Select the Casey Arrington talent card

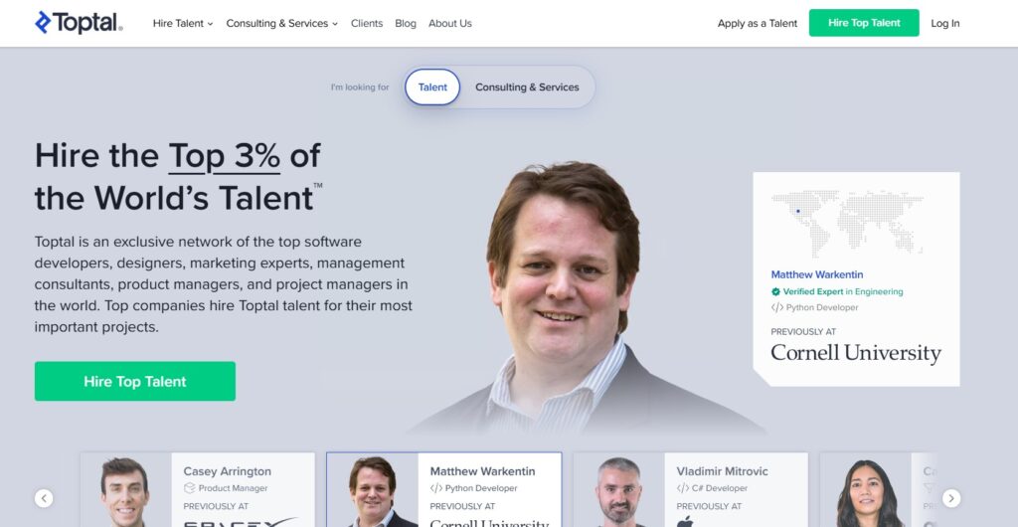(198, 490)
